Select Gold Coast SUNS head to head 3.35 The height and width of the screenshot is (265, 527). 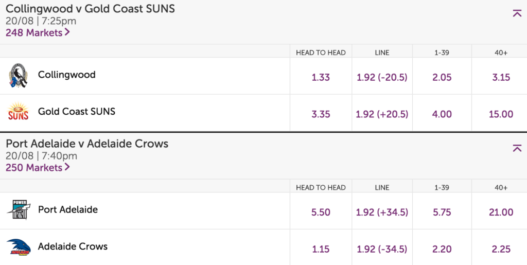(x=321, y=114)
